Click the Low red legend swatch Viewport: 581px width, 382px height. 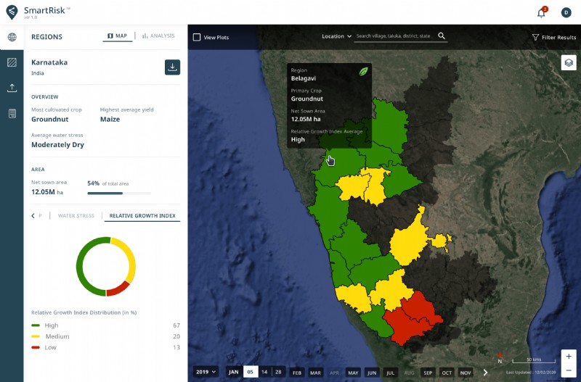(36, 348)
